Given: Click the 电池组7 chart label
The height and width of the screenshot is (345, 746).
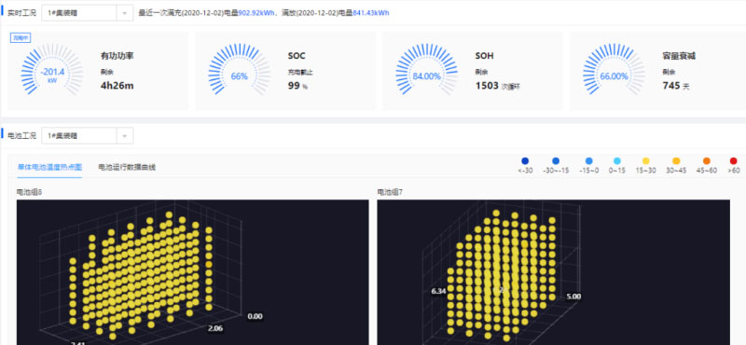Looking at the screenshot, I should [390, 192].
